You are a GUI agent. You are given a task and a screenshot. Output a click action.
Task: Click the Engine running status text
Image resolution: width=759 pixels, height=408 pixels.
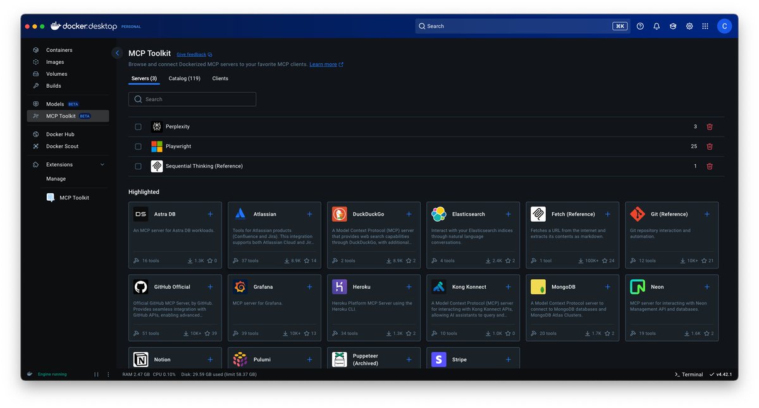point(52,375)
